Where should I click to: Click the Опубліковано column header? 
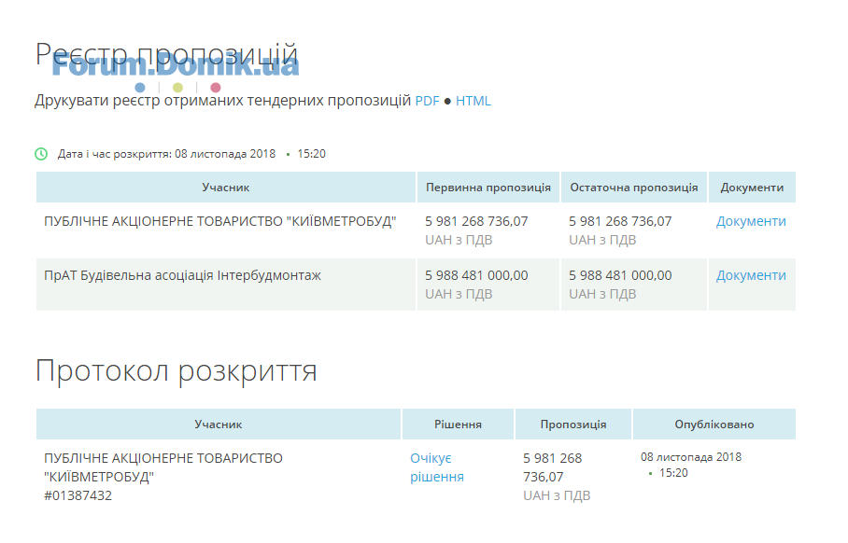(x=714, y=425)
